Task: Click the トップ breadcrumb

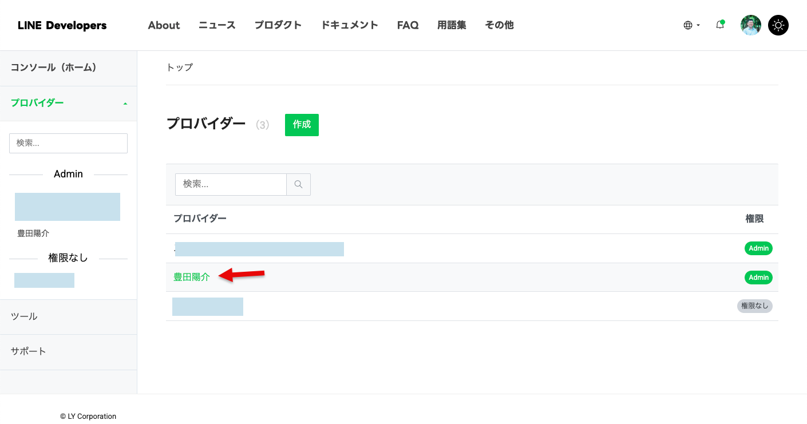Action: click(179, 68)
